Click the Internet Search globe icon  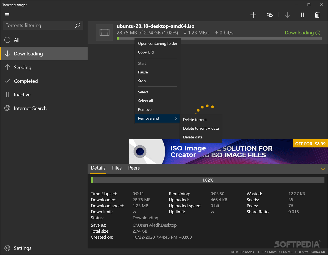pos(7,108)
